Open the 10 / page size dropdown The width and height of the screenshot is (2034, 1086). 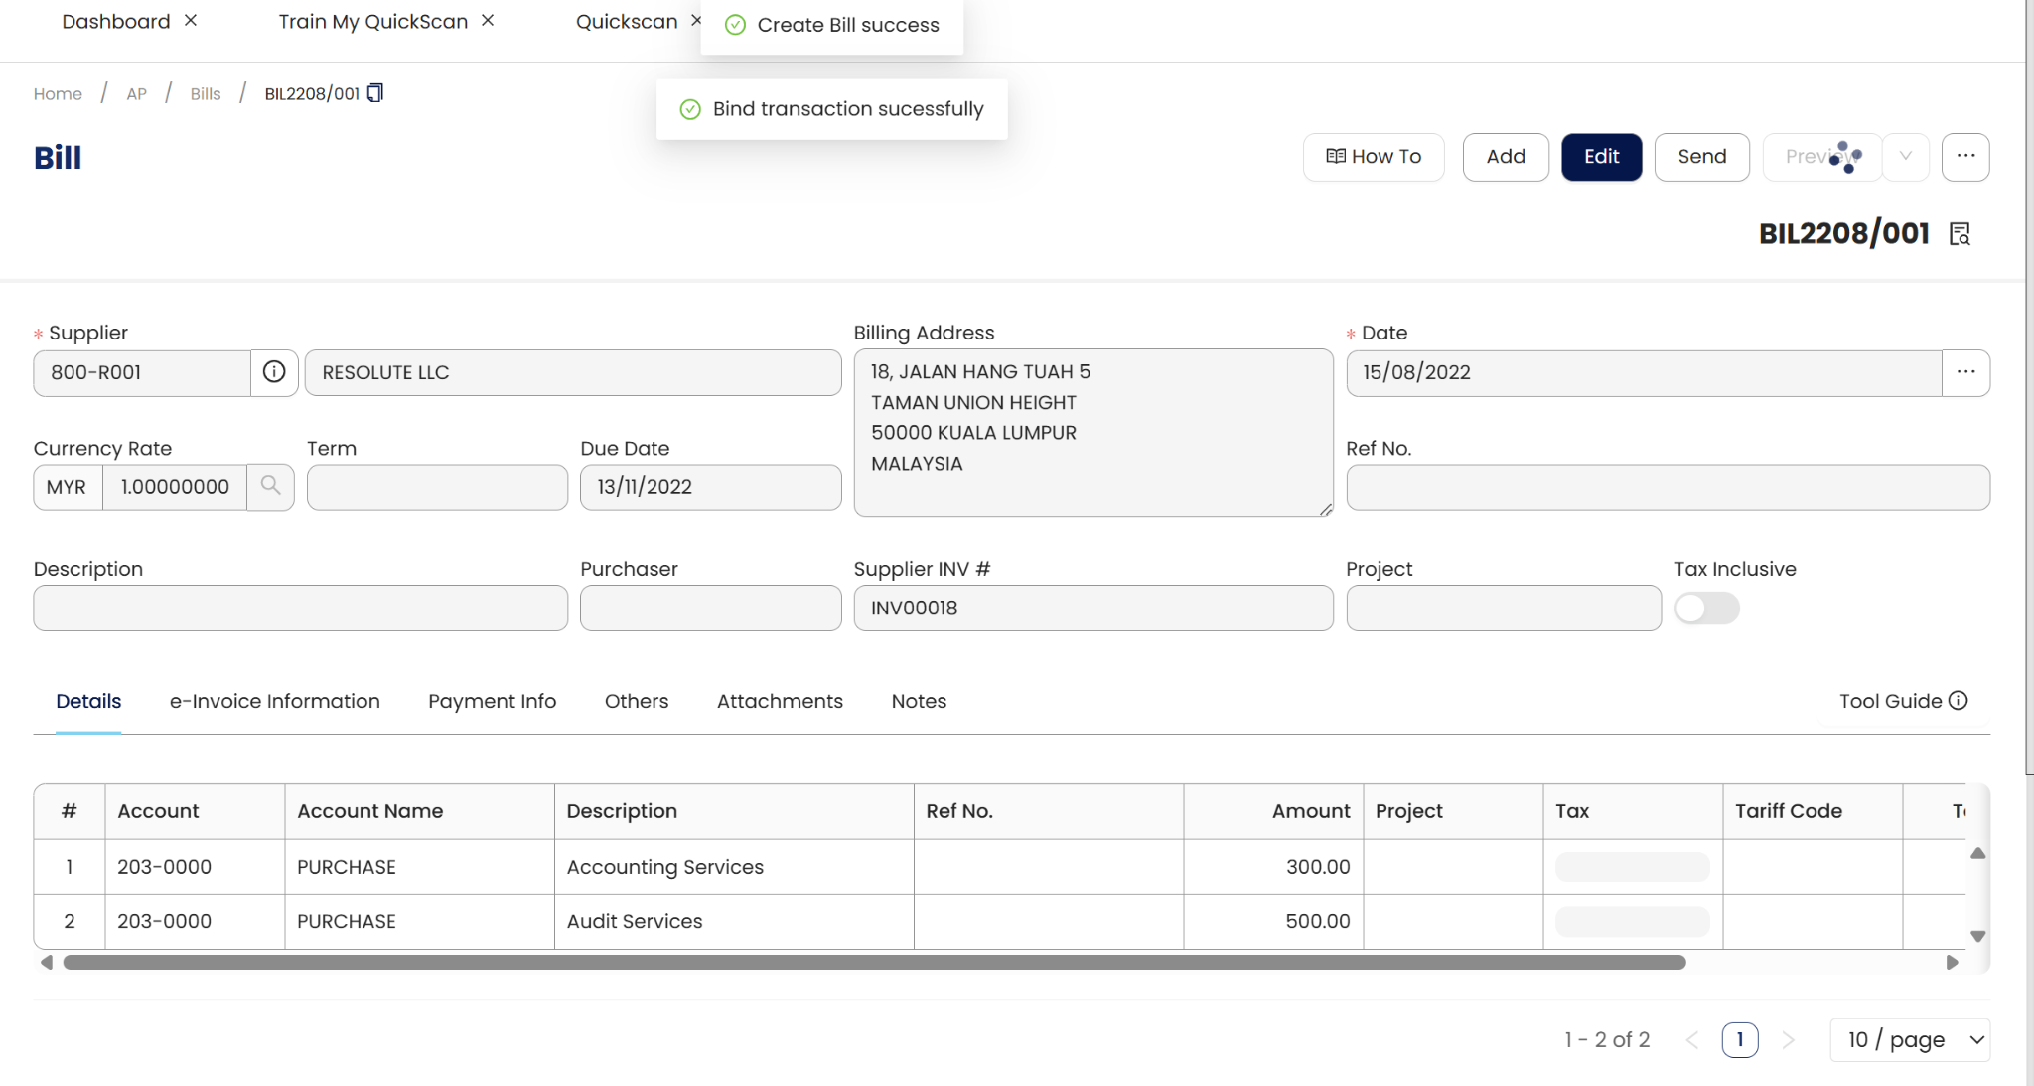click(1909, 1039)
